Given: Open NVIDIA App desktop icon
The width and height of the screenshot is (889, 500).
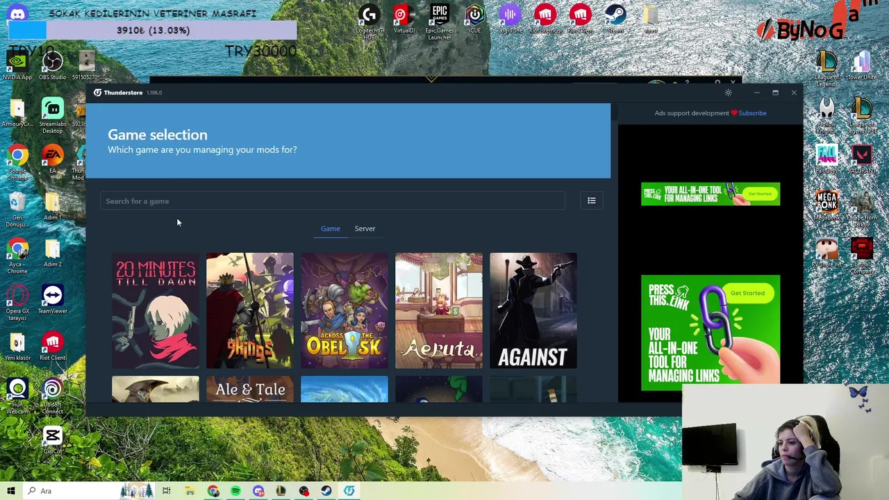Looking at the screenshot, I should (x=17, y=66).
